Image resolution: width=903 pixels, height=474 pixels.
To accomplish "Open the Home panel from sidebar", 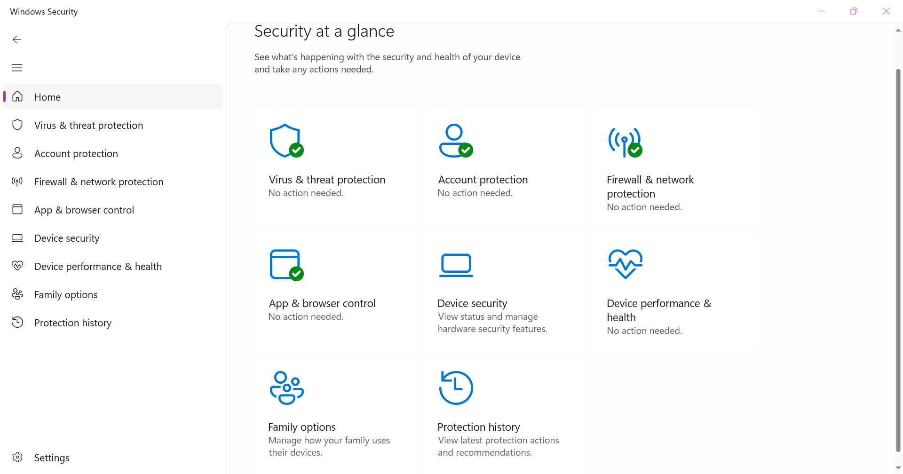I will click(x=47, y=97).
